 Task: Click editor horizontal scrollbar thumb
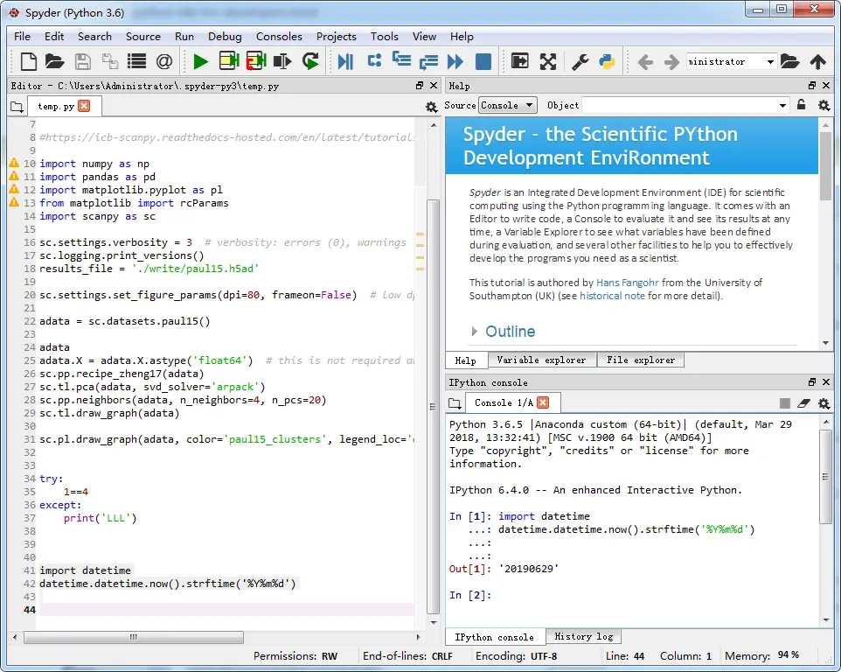(x=134, y=637)
